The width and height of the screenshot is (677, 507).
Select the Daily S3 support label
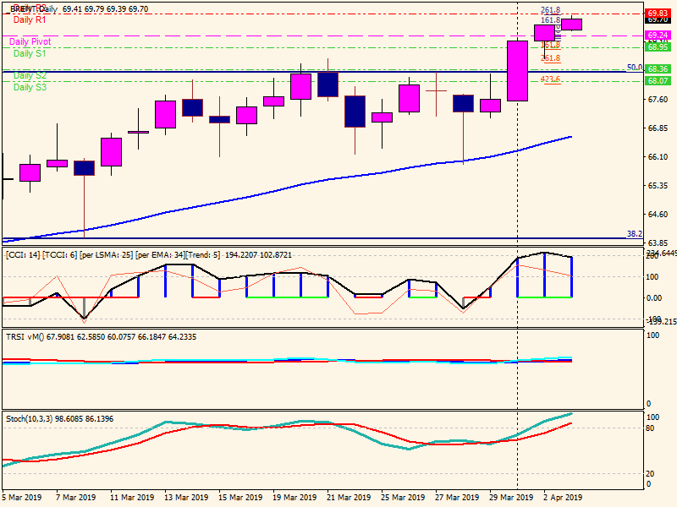point(30,87)
